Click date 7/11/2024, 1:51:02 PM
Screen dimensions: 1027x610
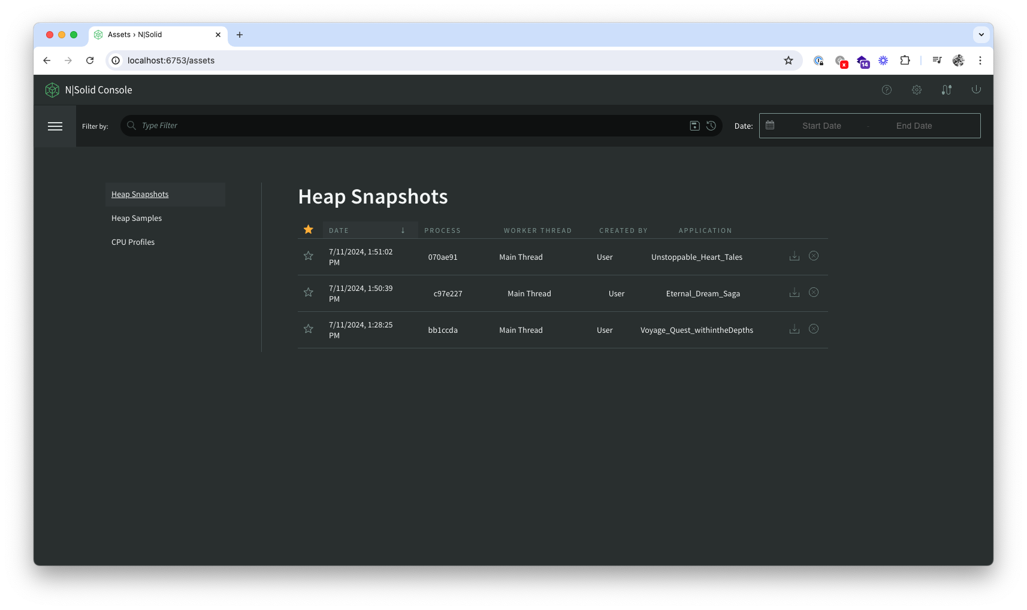coord(361,257)
